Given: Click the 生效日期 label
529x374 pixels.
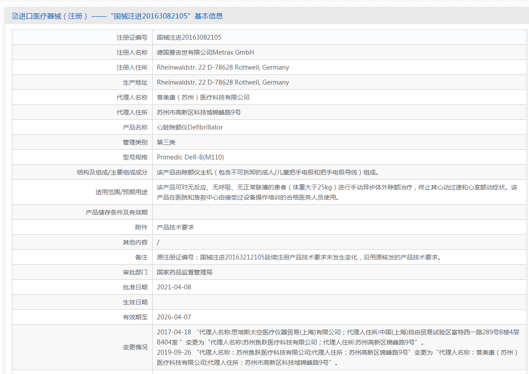Looking at the screenshot, I should [135, 302].
